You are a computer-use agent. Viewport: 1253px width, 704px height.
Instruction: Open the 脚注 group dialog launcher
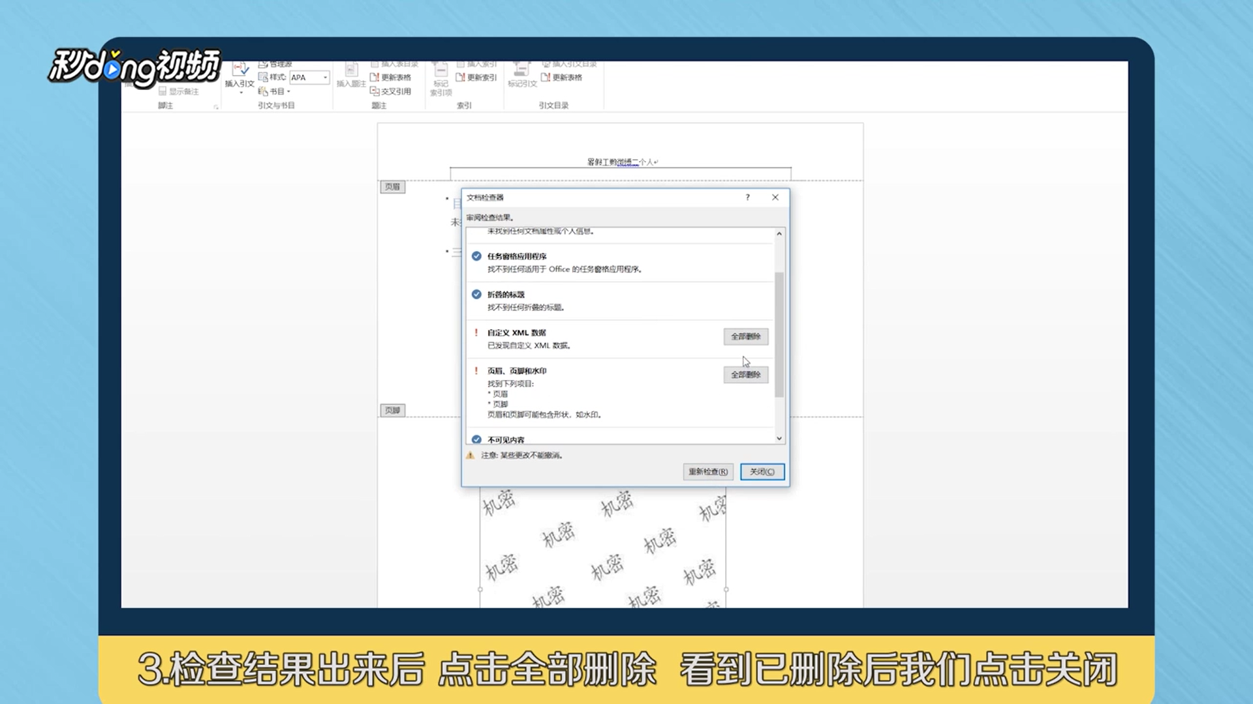pyautogui.click(x=215, y=106)
